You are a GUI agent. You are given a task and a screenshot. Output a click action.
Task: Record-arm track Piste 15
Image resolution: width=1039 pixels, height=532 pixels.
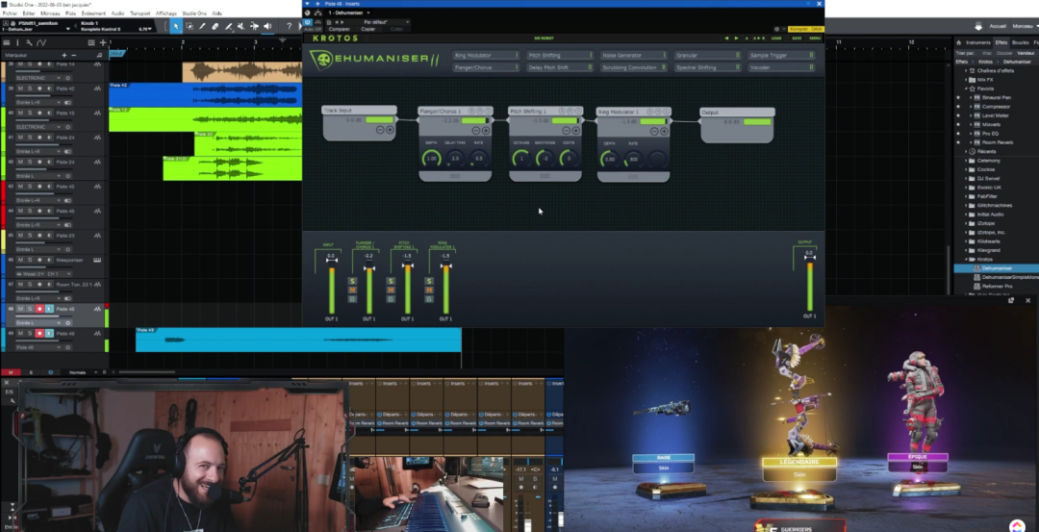tap(39, 113)
